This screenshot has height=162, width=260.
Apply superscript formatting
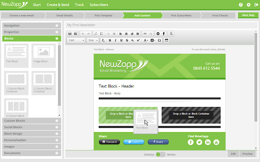138,40
